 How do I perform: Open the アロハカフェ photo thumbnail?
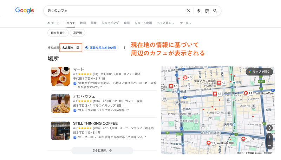[60, 103]
